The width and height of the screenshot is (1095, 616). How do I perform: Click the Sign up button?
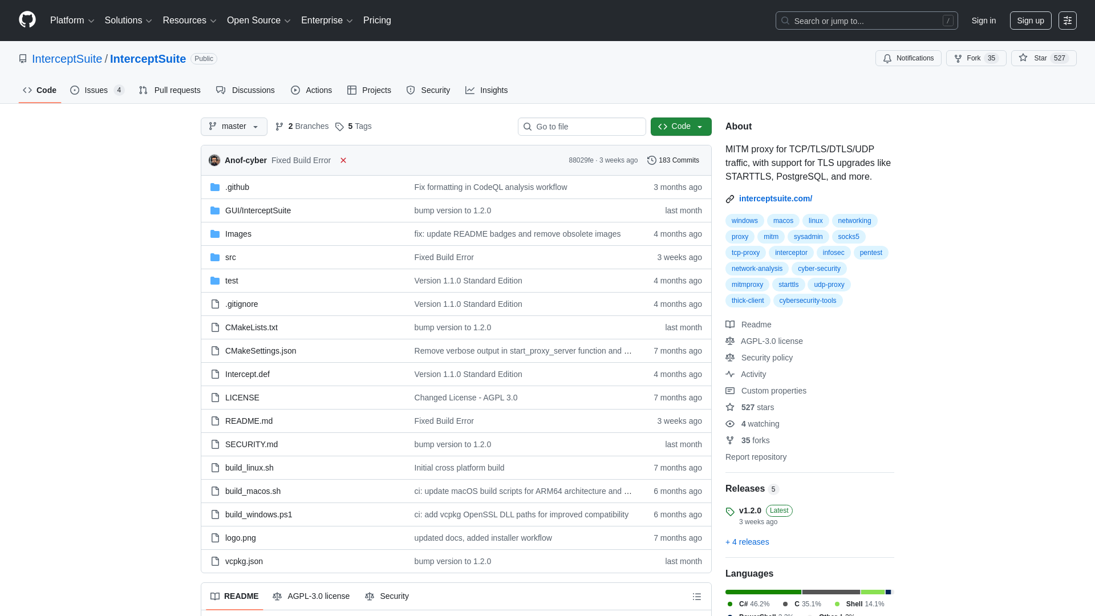click(x=1031, y=21)
